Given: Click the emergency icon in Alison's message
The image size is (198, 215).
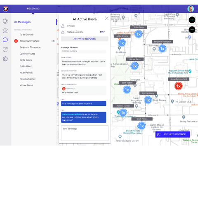Looking at the screenshot, I should [64, 88].
